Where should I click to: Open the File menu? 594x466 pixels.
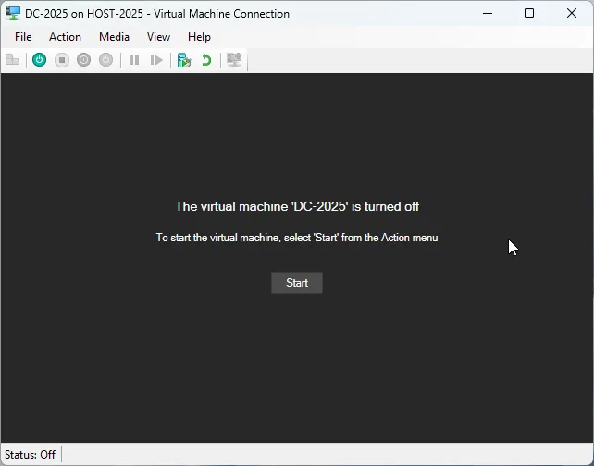(x=23, y=37)
